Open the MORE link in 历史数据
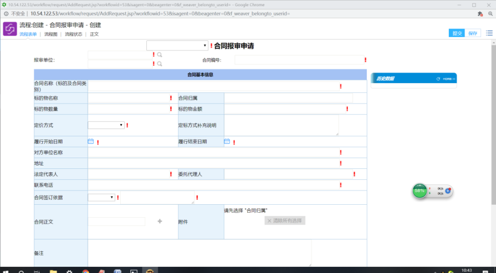The width and height of the screenshot is (496, 273). pos(449,78)
